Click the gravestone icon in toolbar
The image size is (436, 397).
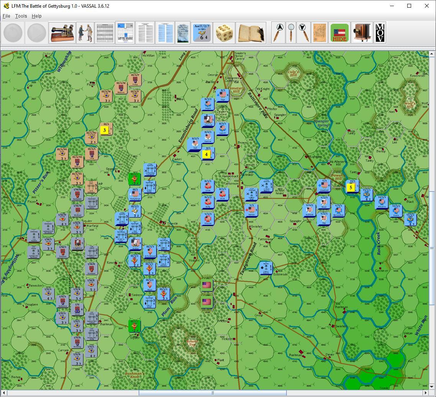[x=183, y=33]
